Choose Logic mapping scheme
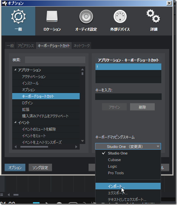Viewport: 177px width, 205px height. [x=128, y=166]
